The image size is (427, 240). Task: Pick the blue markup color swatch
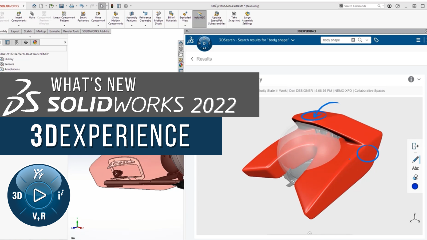tap(415, 186)
